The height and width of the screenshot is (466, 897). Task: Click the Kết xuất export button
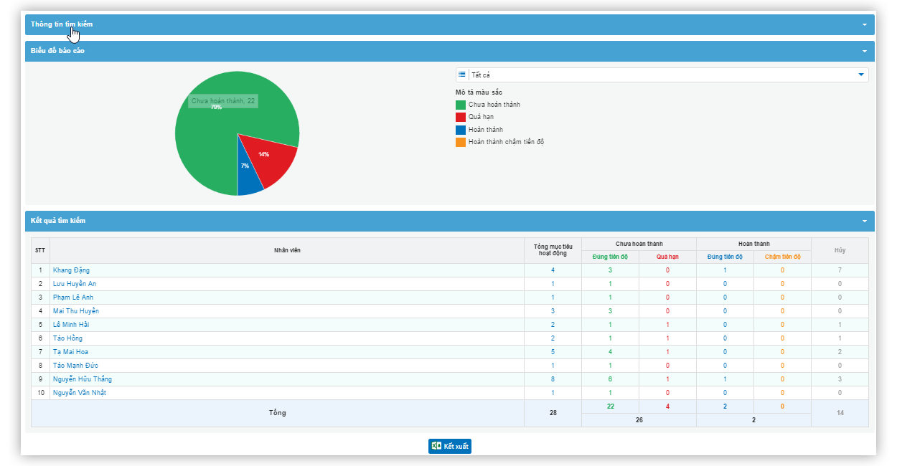pos(450,446)
